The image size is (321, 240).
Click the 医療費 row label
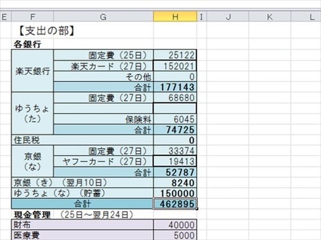pos(82,235)
